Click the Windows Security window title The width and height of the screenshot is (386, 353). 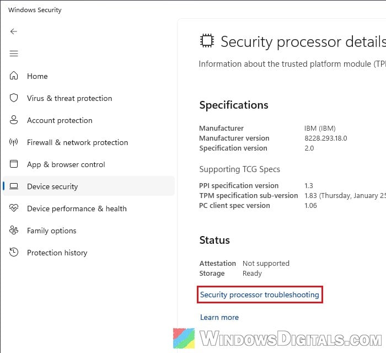[35, 10]
